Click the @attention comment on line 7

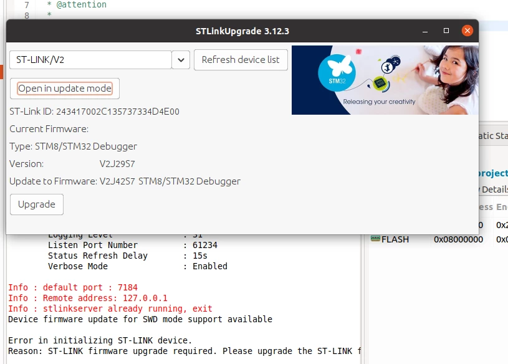coord(81,4)
